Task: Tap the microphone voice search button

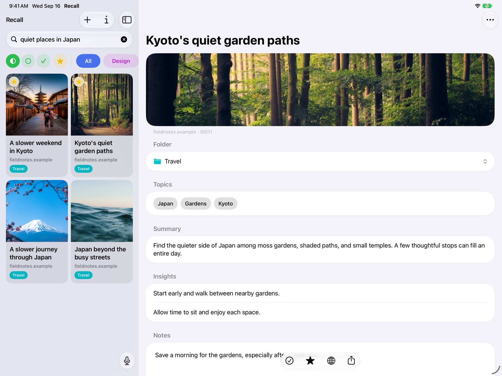Action: 127,361
